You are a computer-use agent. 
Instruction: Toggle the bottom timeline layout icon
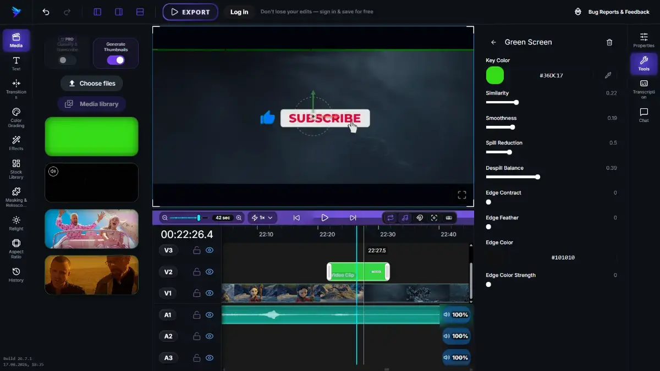tap(140, 12)
